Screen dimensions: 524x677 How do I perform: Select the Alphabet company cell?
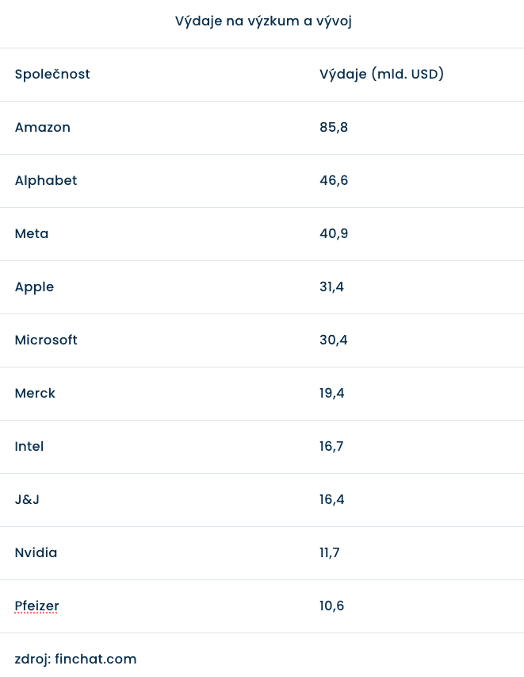(46, 181)
